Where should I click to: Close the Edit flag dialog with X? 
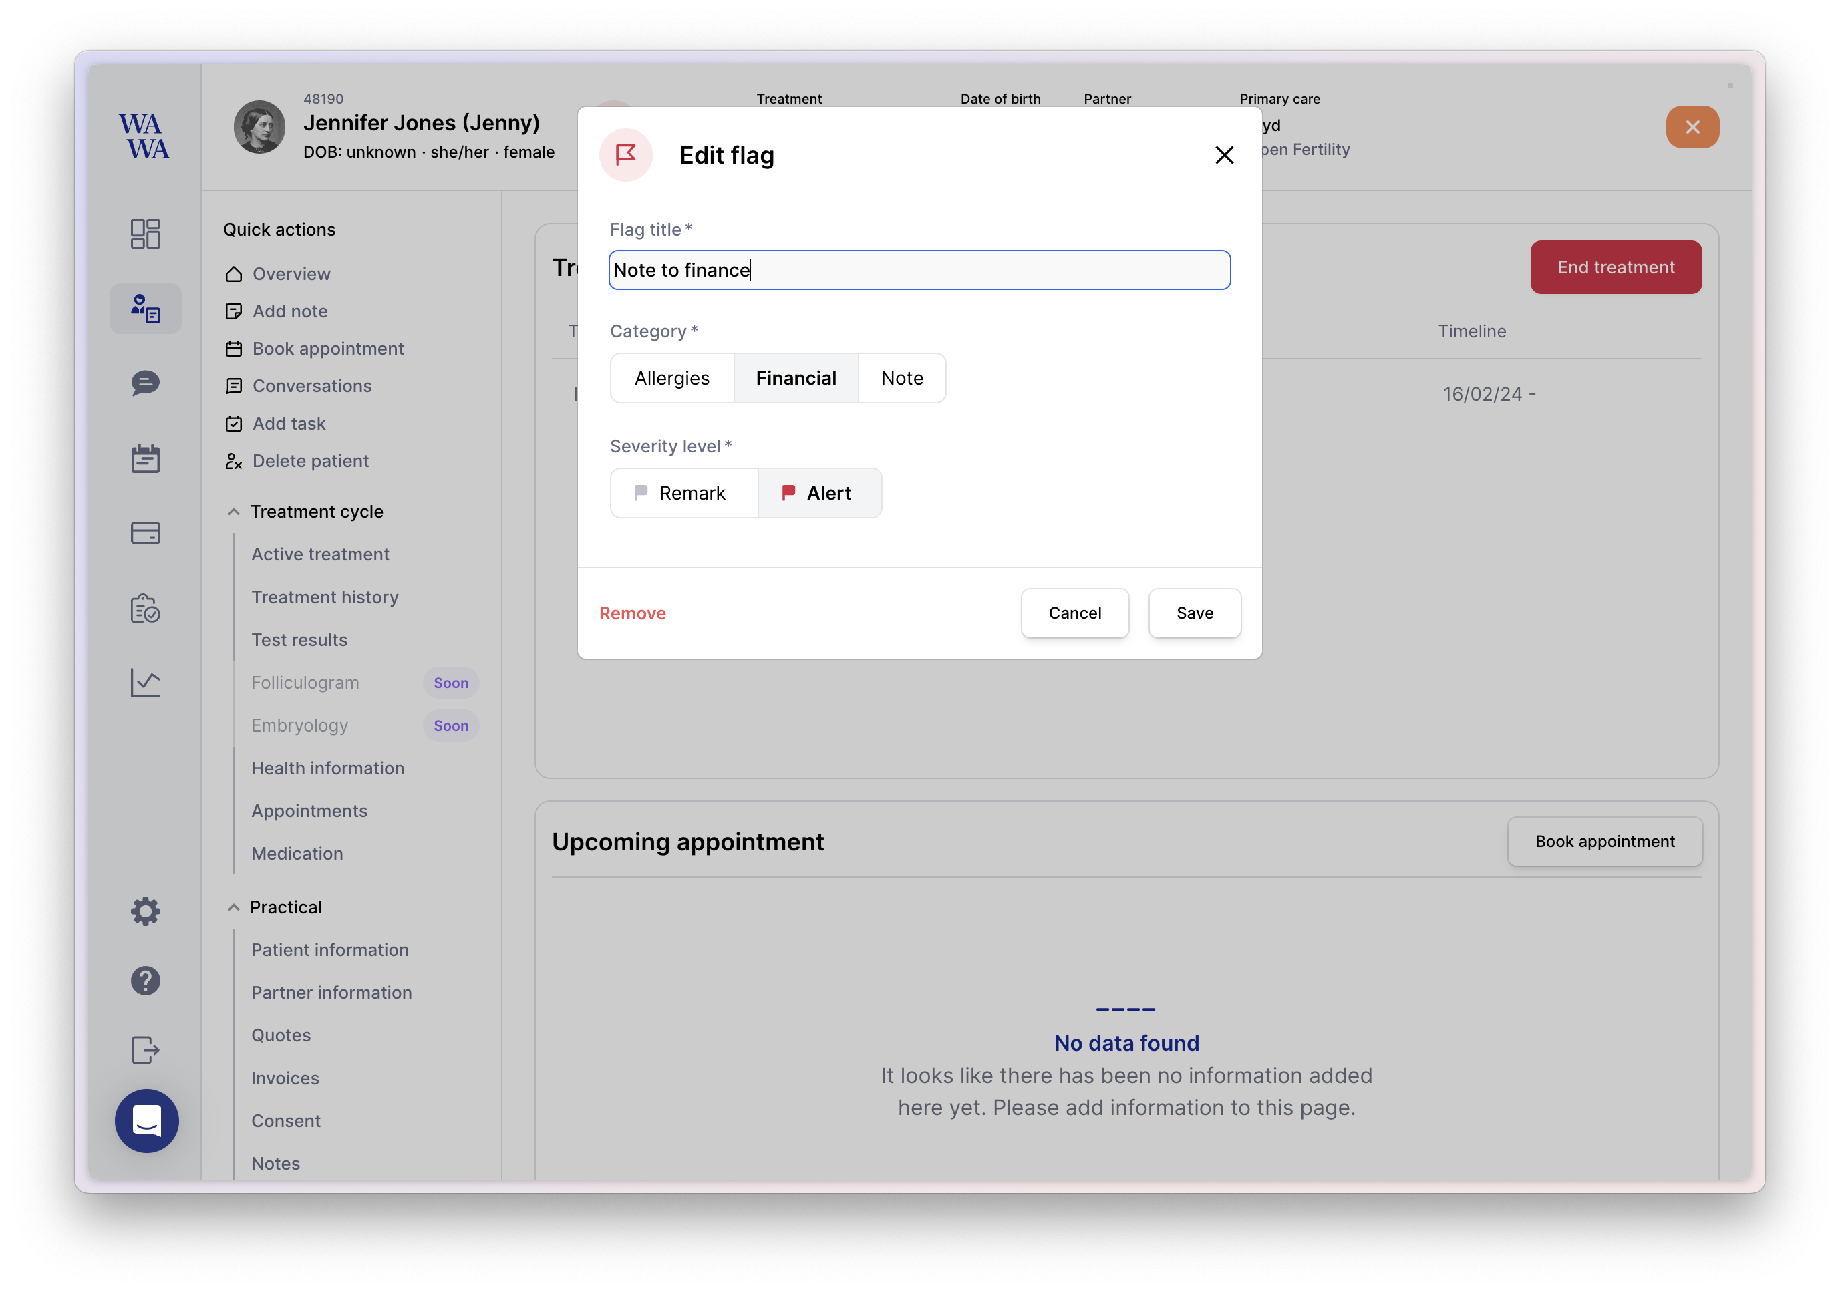tap(1224, 155)
